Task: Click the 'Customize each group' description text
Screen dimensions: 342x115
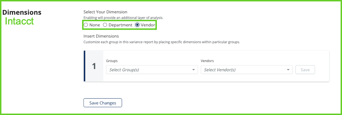Action: pyautogui.click(x=161, y=42)
